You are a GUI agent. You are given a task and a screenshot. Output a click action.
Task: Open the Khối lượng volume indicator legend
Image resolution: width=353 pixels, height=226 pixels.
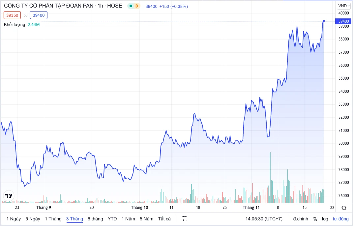click(15, 24)
